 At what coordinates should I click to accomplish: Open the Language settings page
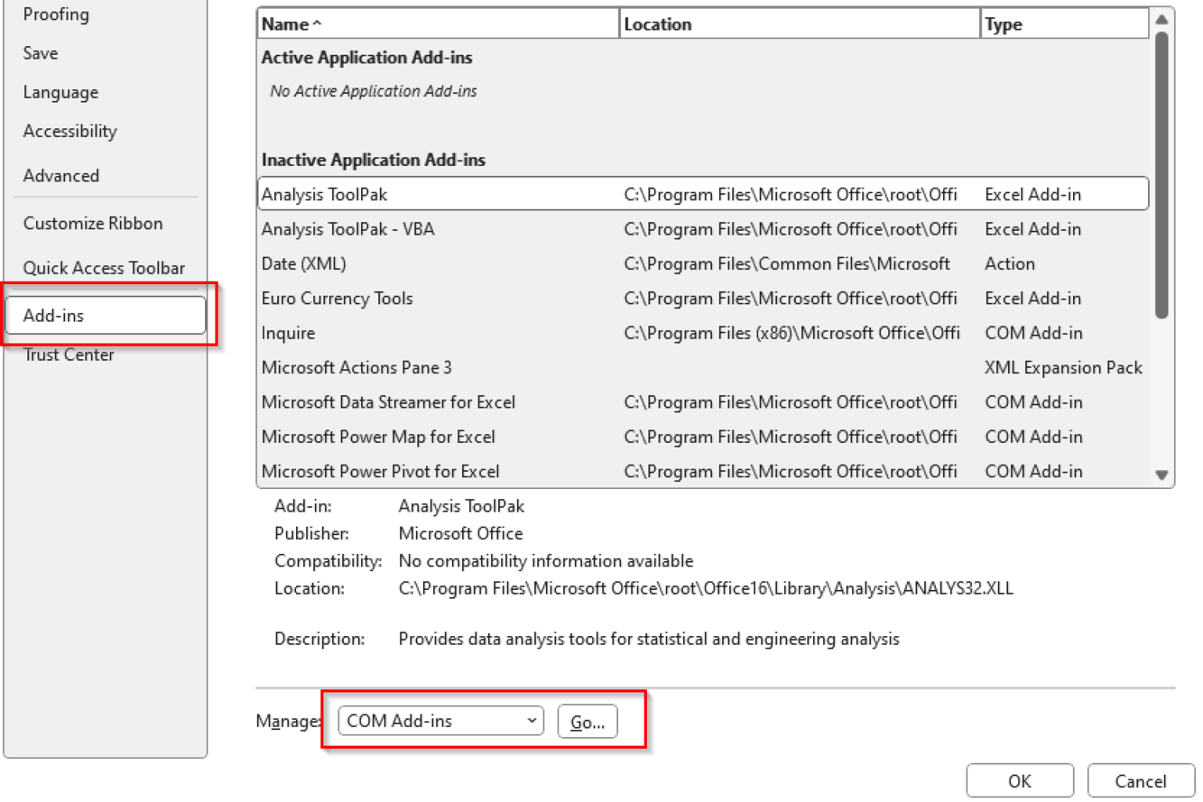click(60, 92)
